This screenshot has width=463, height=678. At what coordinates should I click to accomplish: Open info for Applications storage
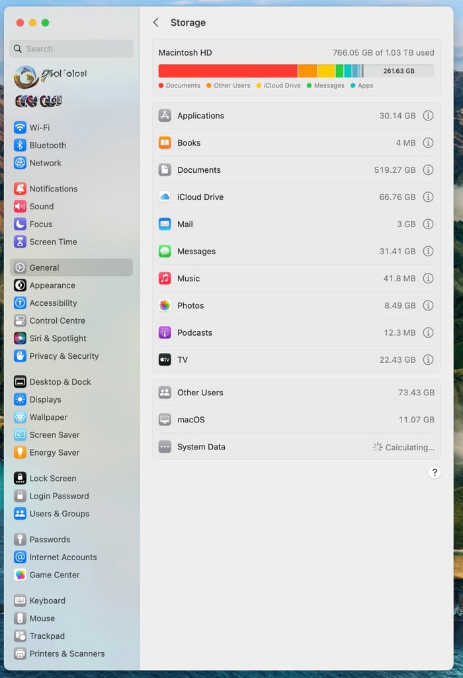428,116
